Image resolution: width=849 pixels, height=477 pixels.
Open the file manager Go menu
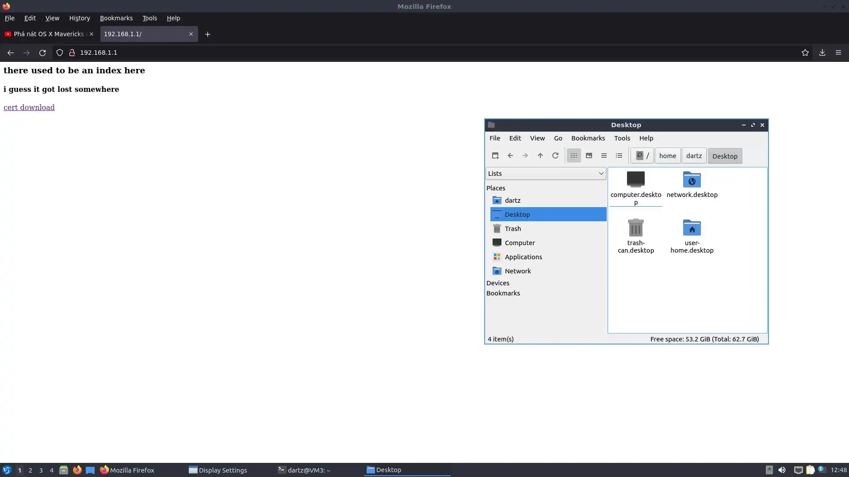(558, 138)
